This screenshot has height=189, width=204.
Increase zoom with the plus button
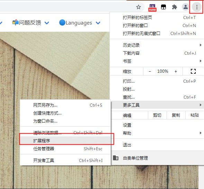(176, 71)
